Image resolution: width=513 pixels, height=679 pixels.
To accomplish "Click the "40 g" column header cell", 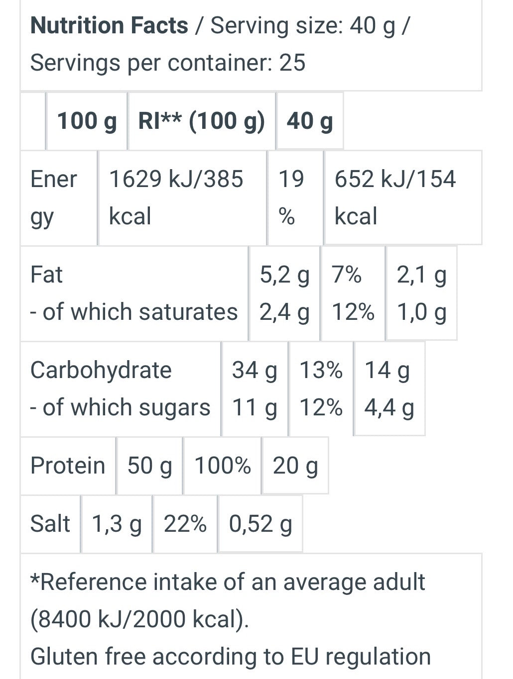I will click(309, 121).
